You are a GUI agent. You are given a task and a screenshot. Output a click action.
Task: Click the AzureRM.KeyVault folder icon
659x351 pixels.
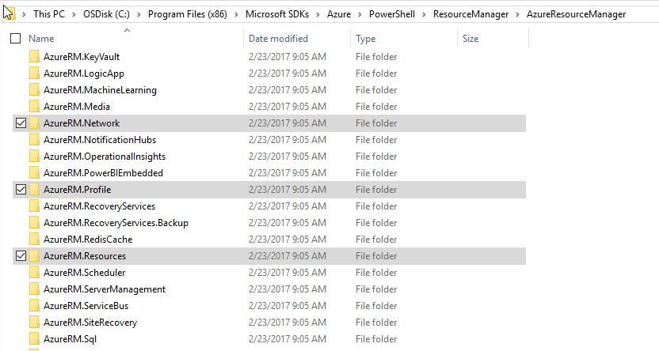(x=34, y=57)
